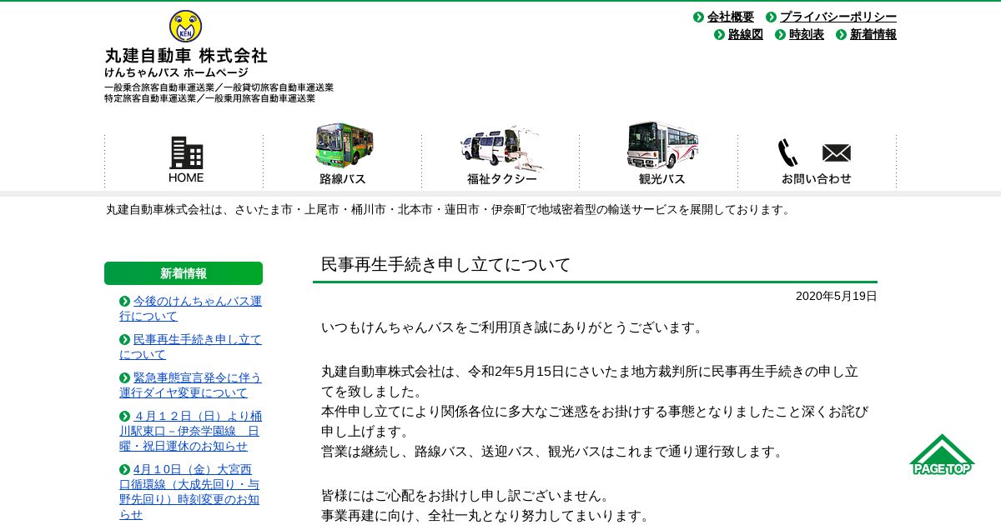Screen dimensions: 1001x525
Task: Open the 新着情報 link in header
Action: [x=873, y=34]
